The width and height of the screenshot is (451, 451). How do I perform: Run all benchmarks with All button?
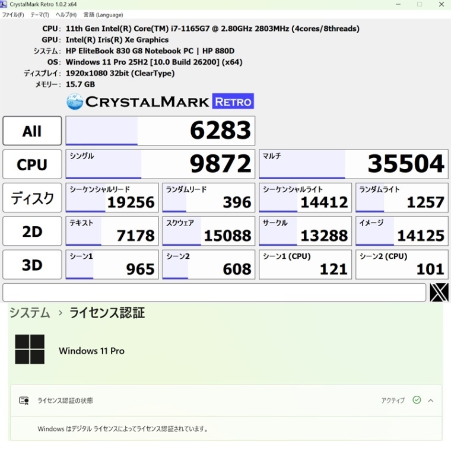tap(32, 131)
